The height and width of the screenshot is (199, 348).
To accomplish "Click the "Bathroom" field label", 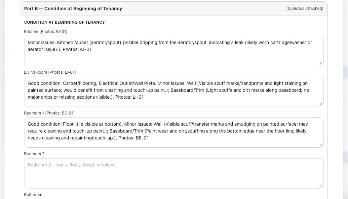I will pyautogui.click(x=33, y=195).
